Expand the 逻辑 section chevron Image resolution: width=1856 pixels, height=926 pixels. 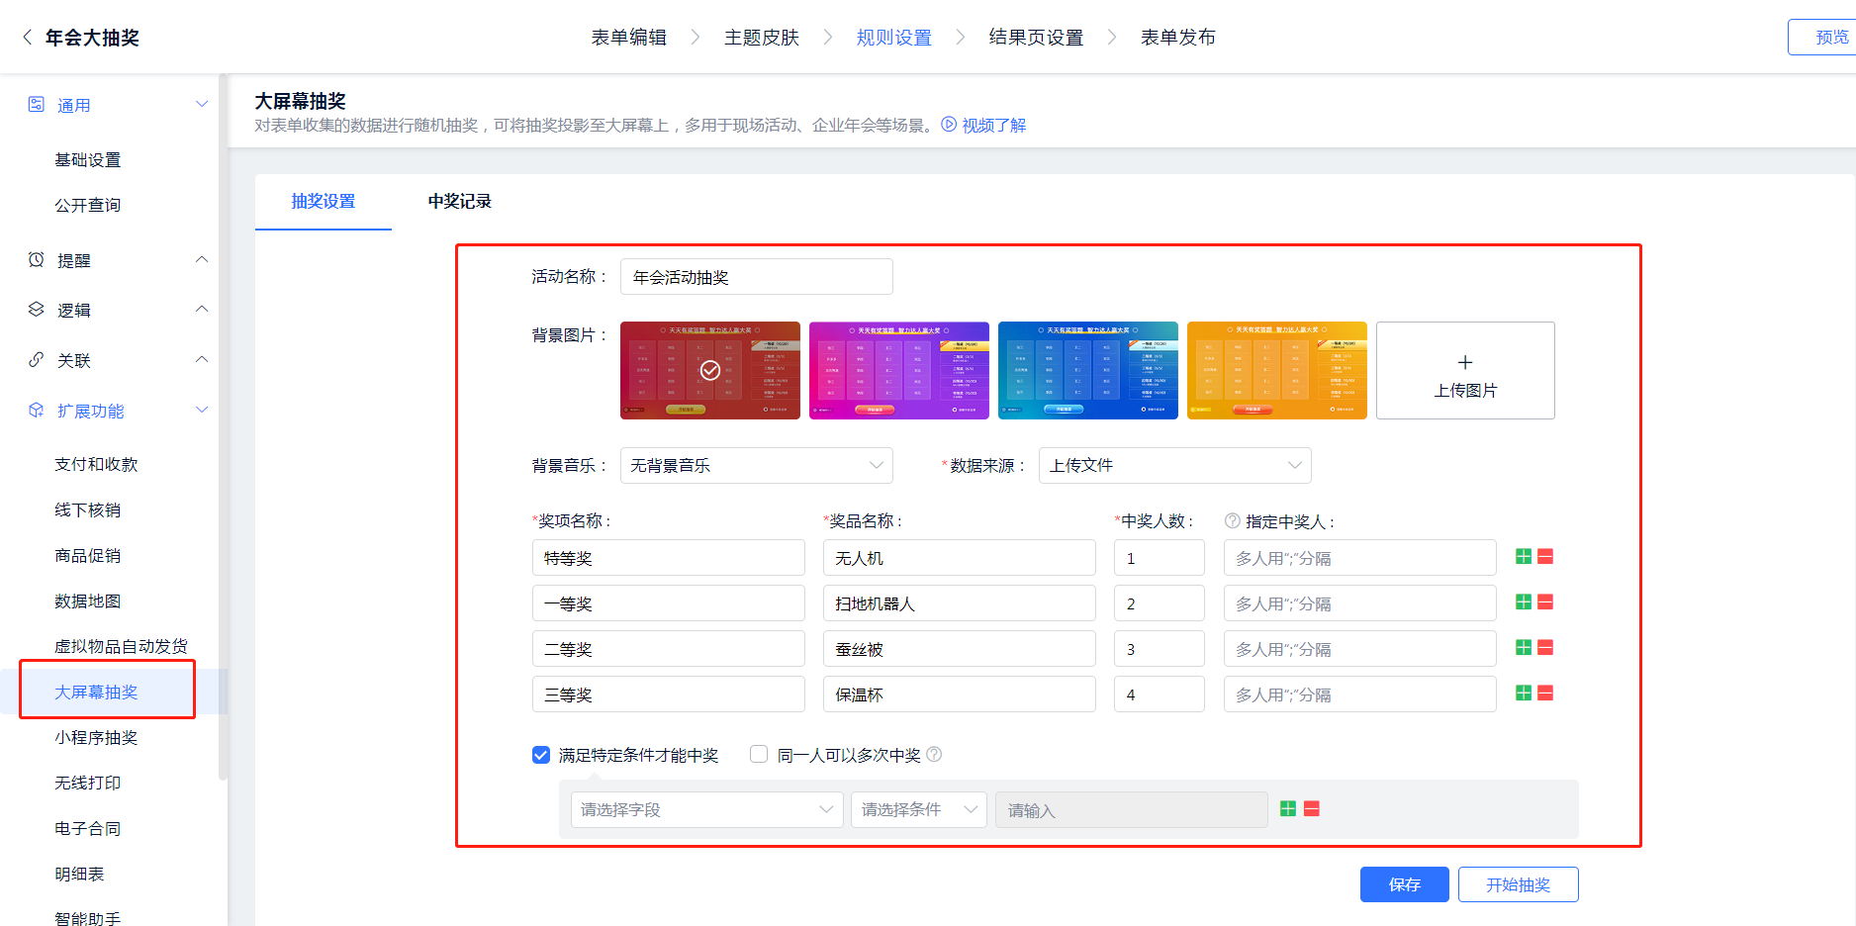[x=202, y=309]
